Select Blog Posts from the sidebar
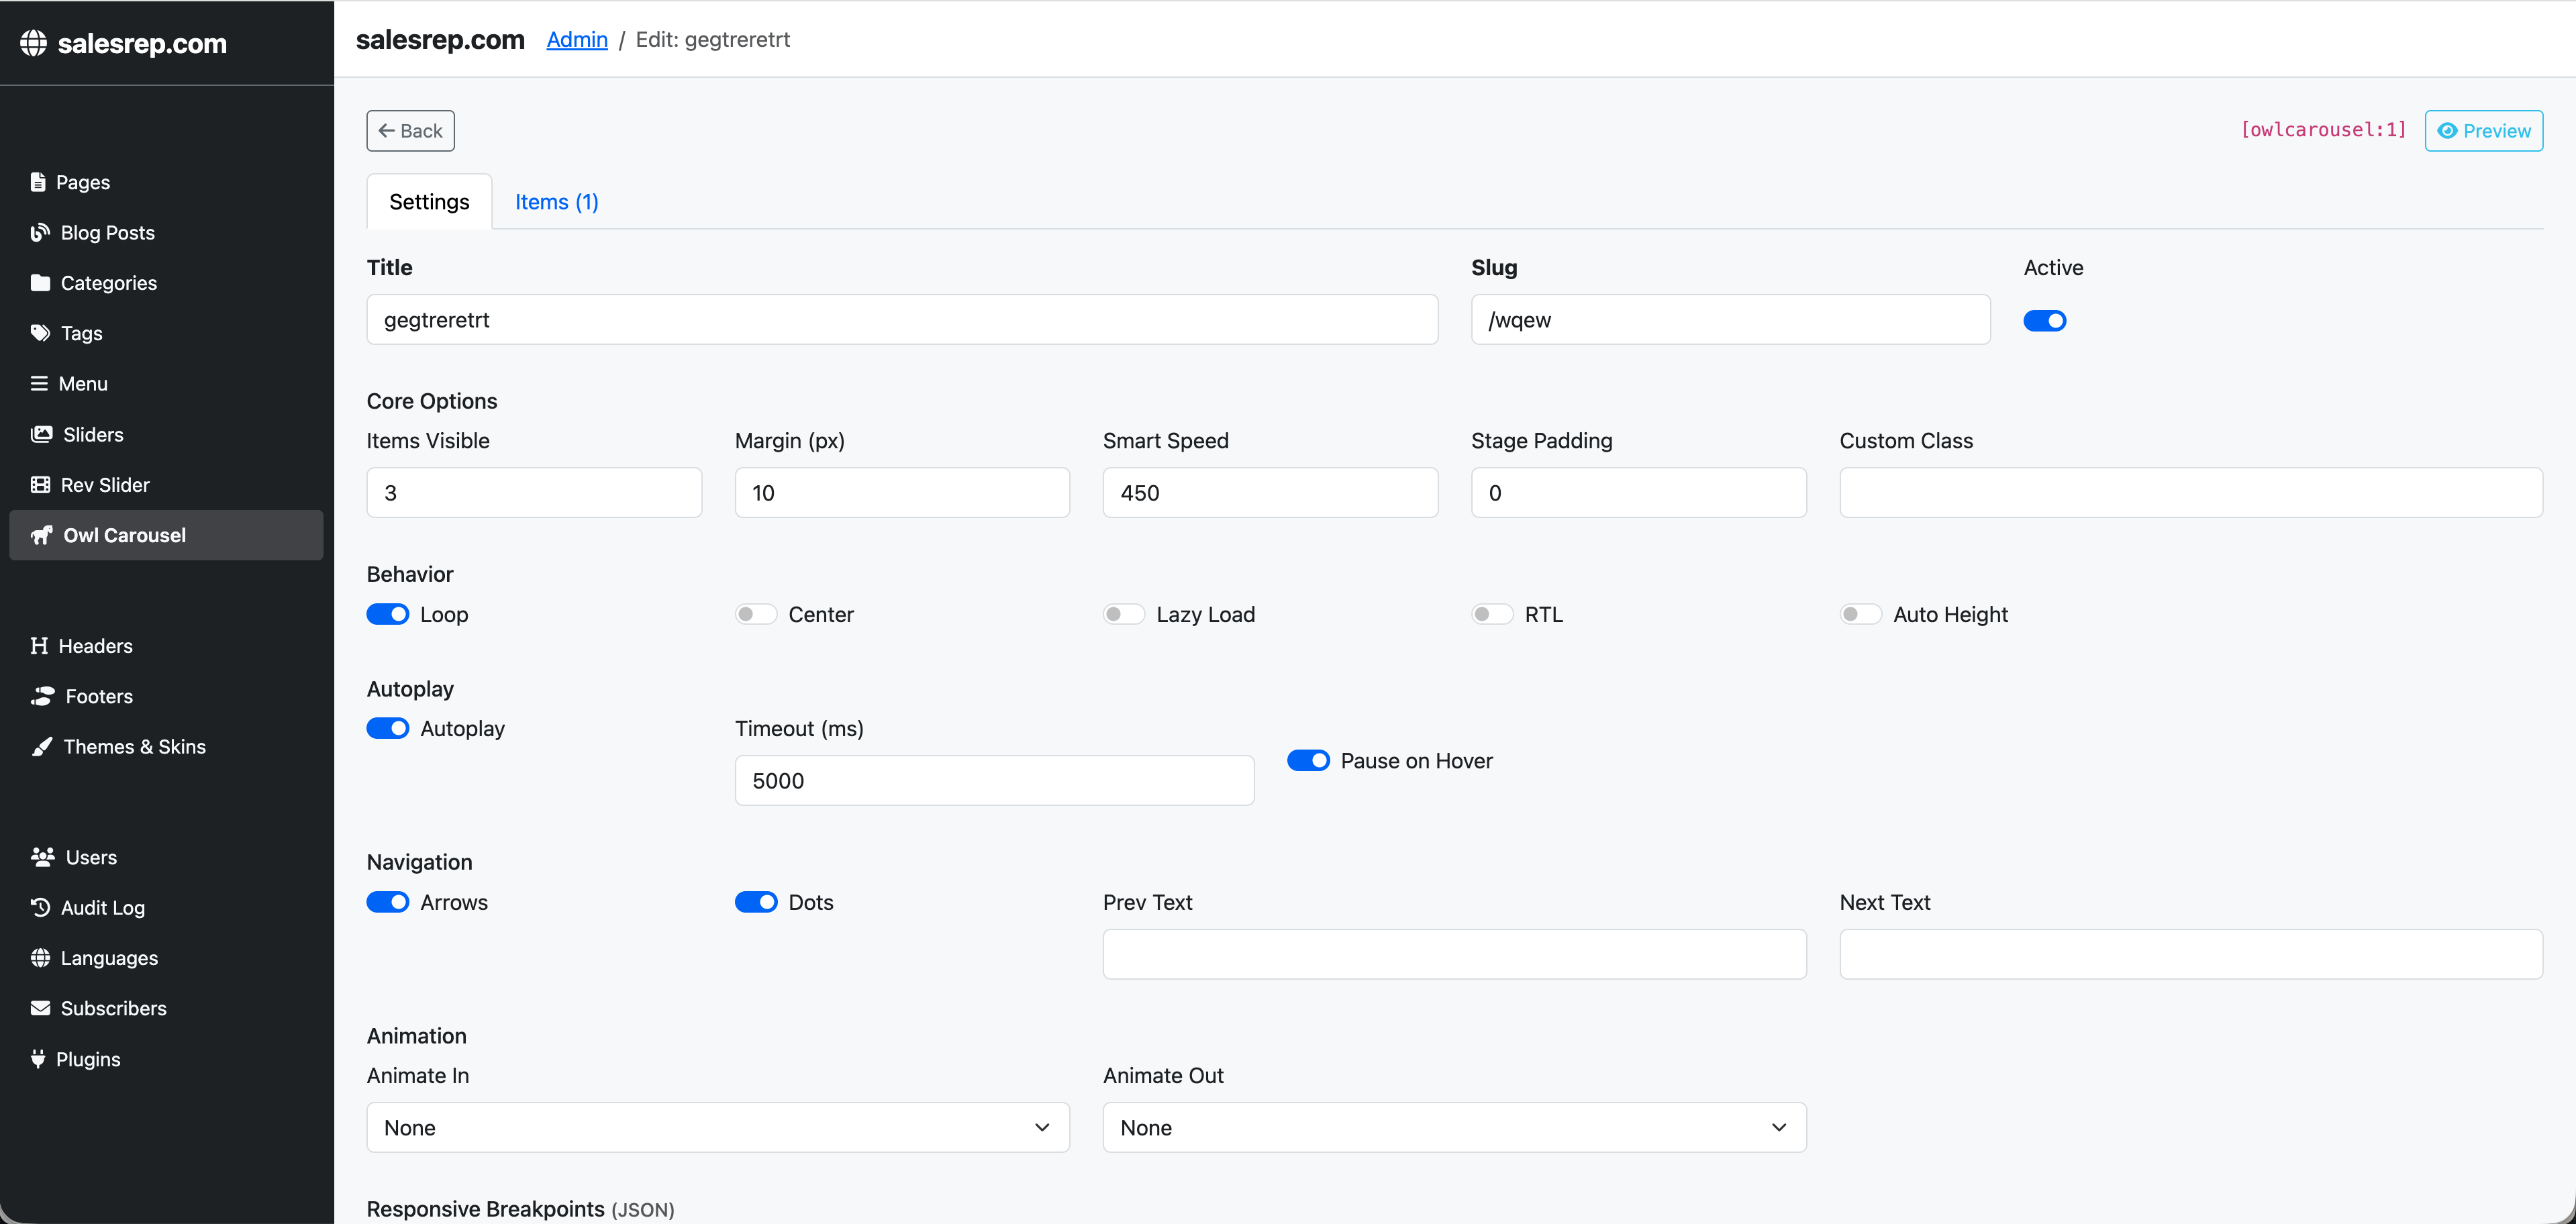2576x1224 pixels. 107,232
